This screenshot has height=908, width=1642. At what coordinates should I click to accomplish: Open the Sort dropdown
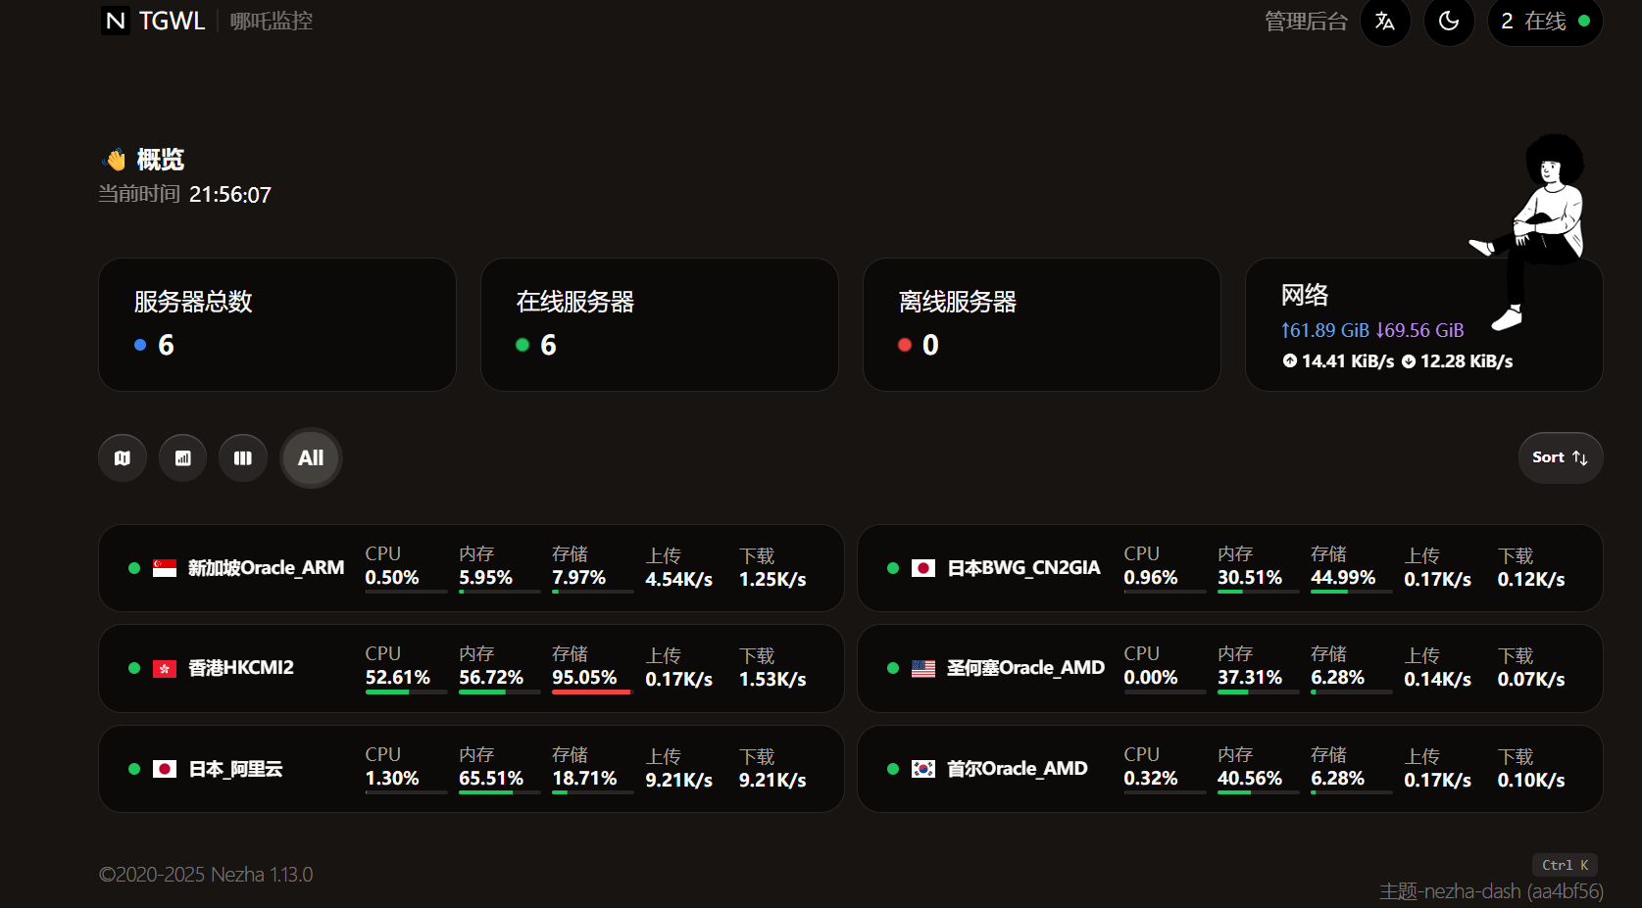[1561, 457]
